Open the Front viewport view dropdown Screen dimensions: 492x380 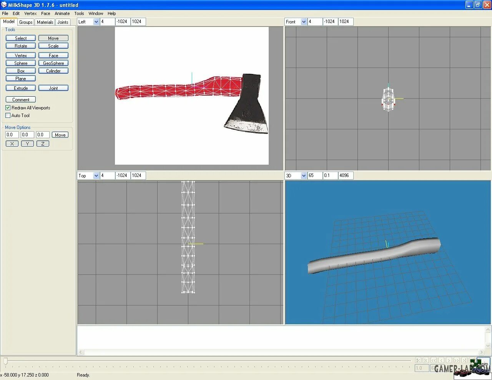[304, 22]
